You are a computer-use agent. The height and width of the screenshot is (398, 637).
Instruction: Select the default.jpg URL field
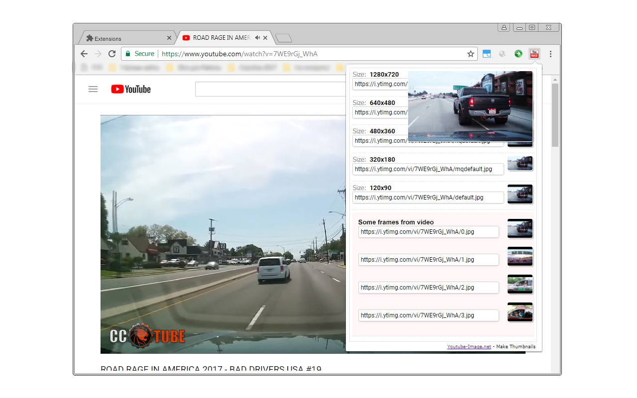tap(428, 198)
